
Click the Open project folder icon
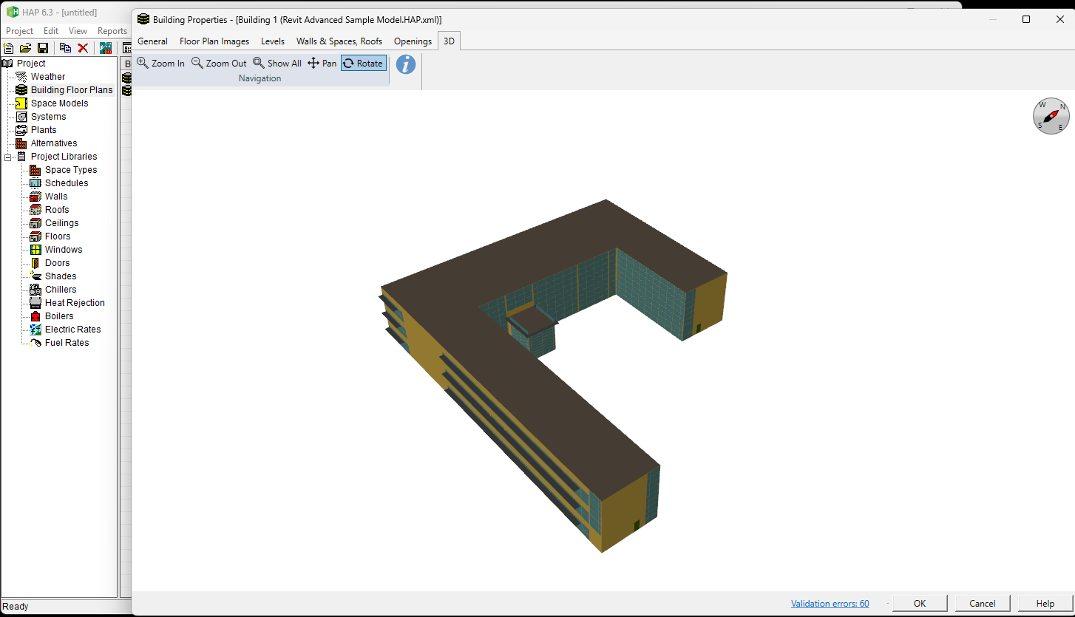(x=26, y=48)
